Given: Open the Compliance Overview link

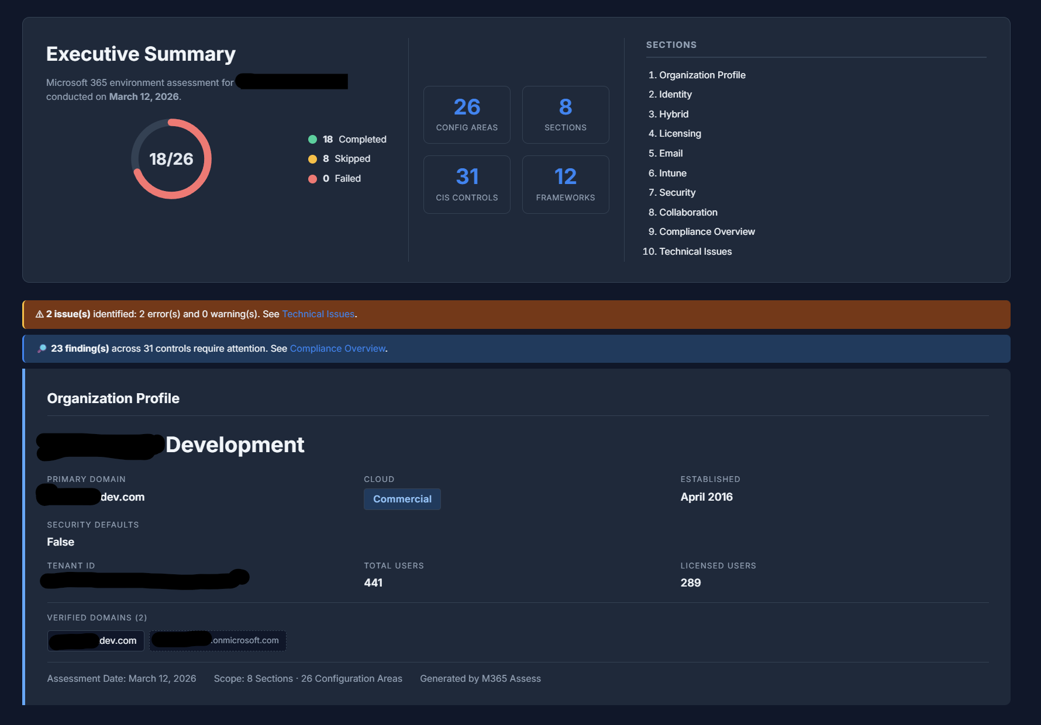Looking at the screenshot, I should coord(337,348).
